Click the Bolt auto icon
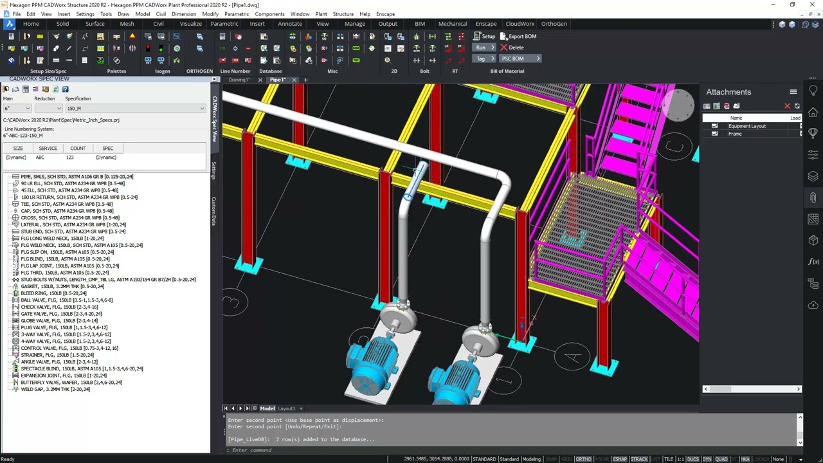Image resolution: width=823 pixels, height=463 pixels. click(417, 48)
